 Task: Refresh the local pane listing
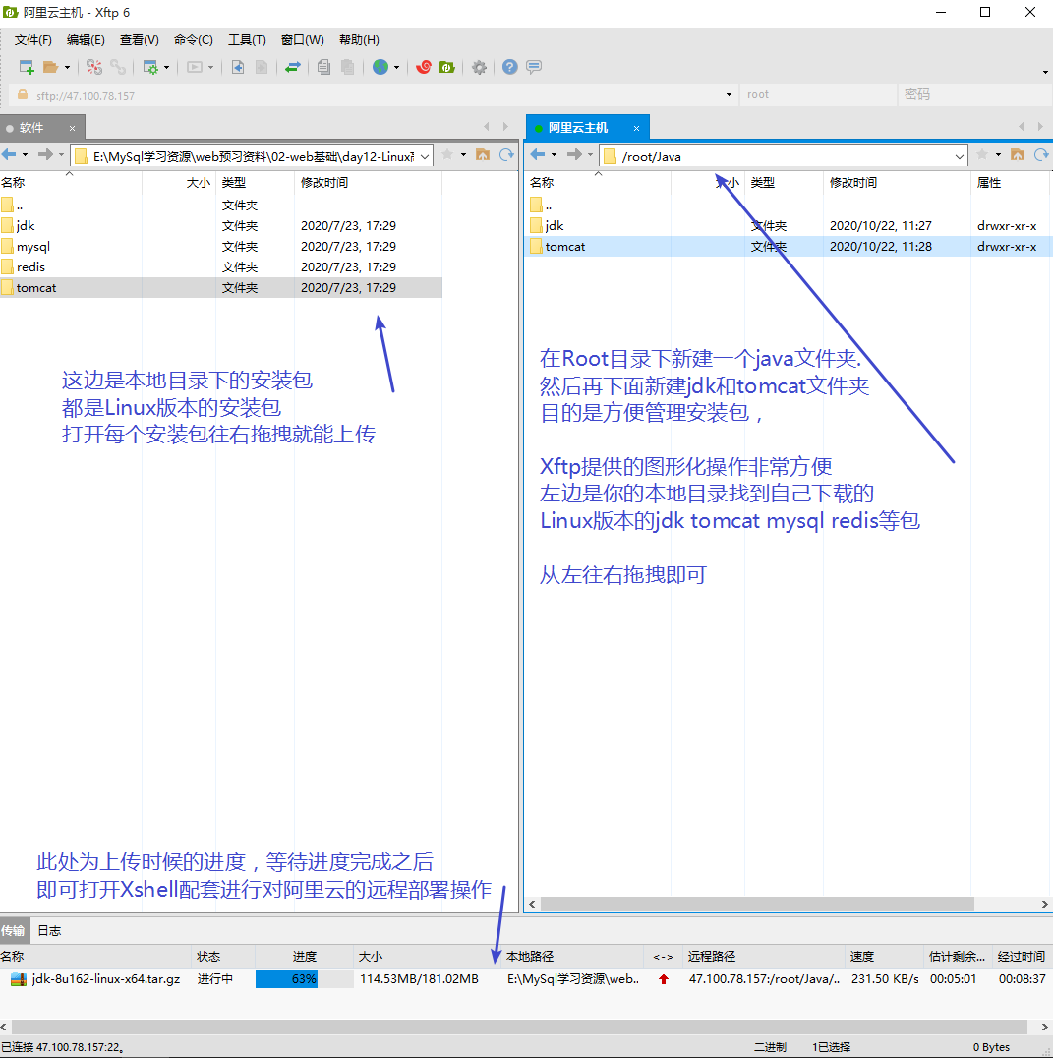pyautogui.click(x=506, y=155)
